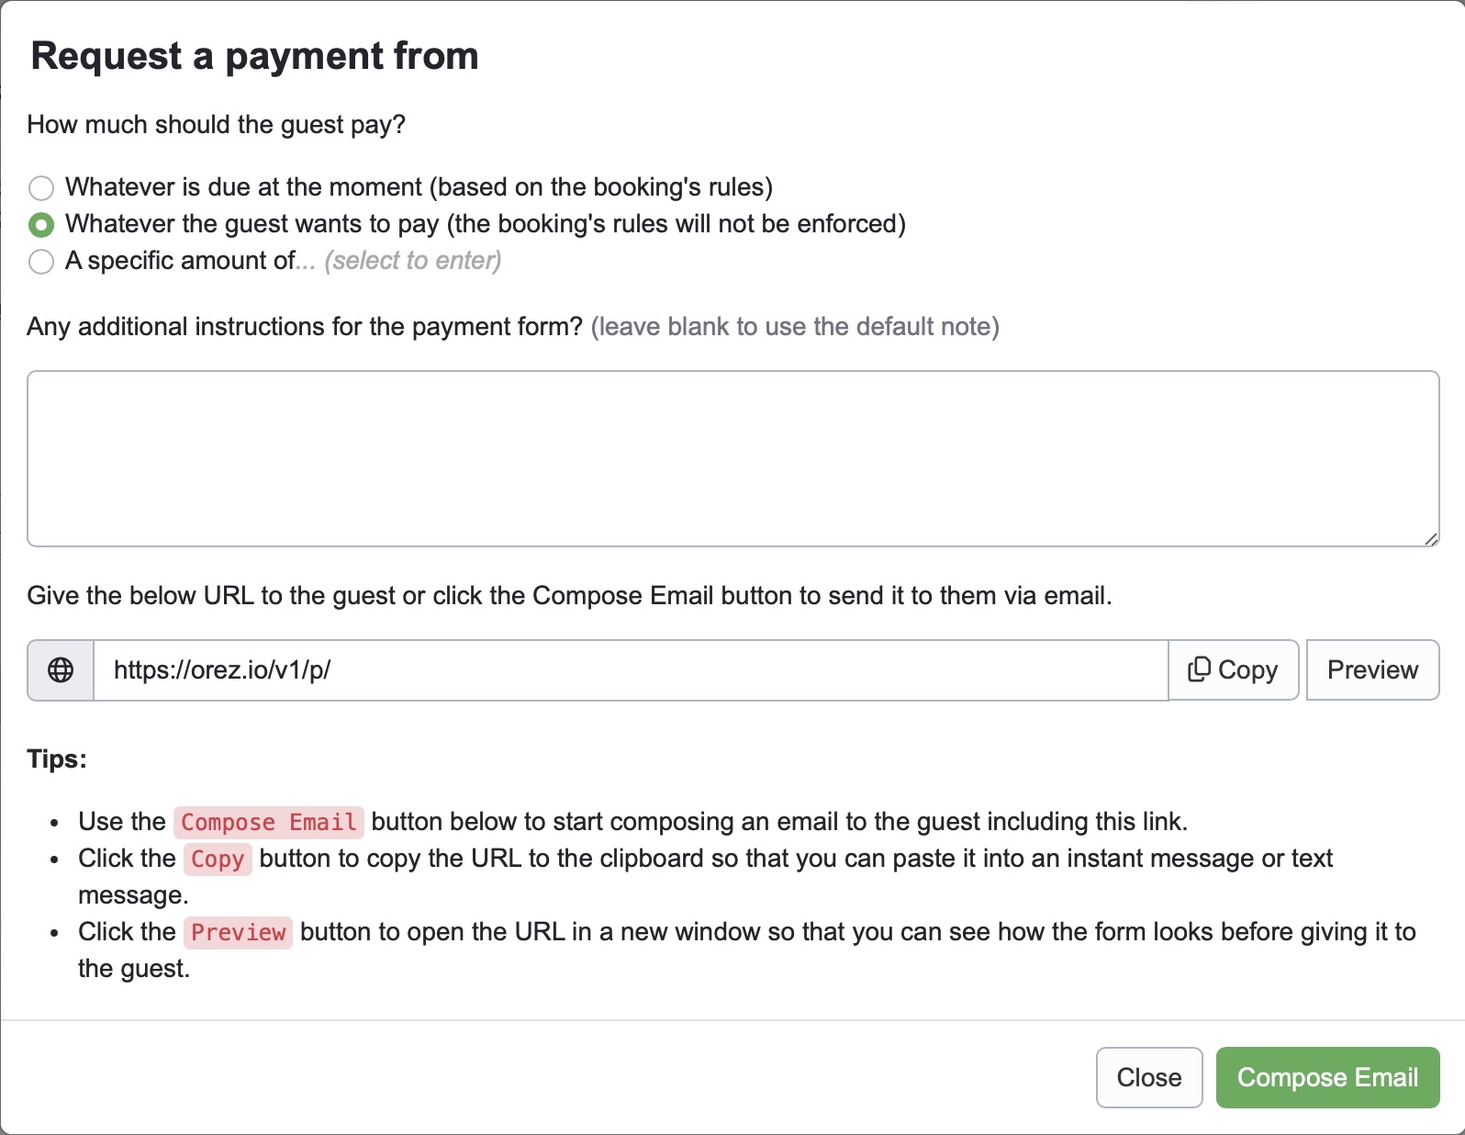1465x1135 pixels.
Task: Click the globe icon beside the URL
Action: pyautogui.click(x=61, y=670)
